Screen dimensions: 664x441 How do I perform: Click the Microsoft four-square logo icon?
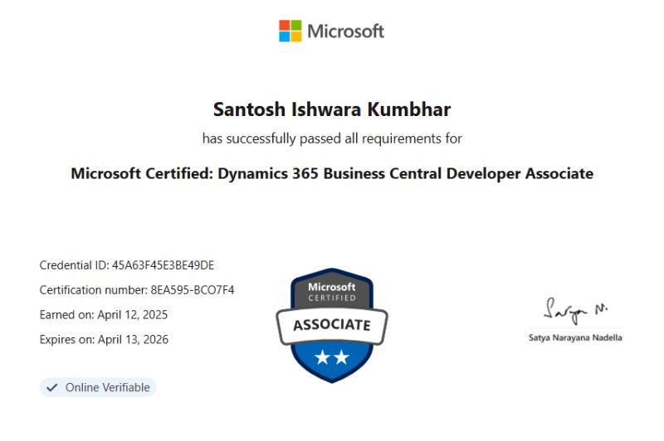290,31
